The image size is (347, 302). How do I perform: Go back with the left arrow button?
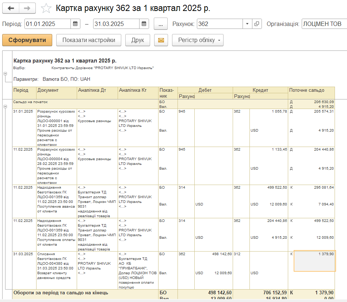click(x=11, y=8)
